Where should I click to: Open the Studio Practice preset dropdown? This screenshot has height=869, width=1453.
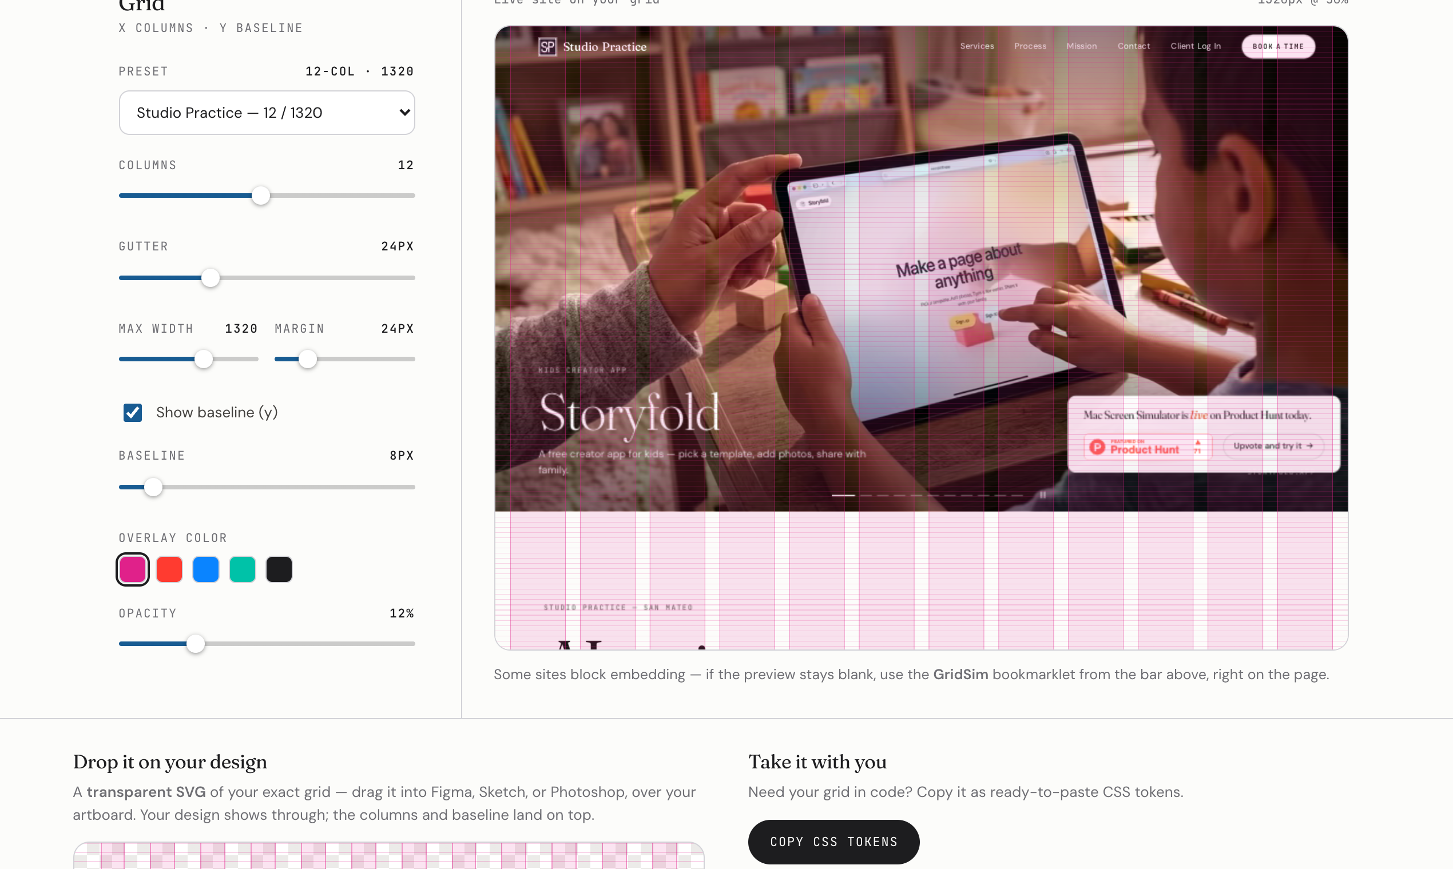[267, 113]
